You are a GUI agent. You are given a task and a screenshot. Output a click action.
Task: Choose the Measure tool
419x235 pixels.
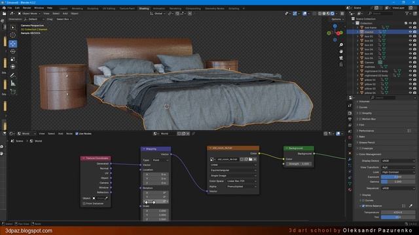tap(13, 84)
